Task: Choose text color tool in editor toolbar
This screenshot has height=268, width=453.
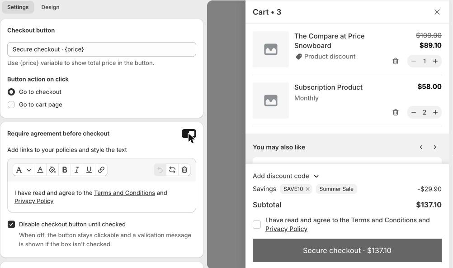Action: tap(40, 170)
